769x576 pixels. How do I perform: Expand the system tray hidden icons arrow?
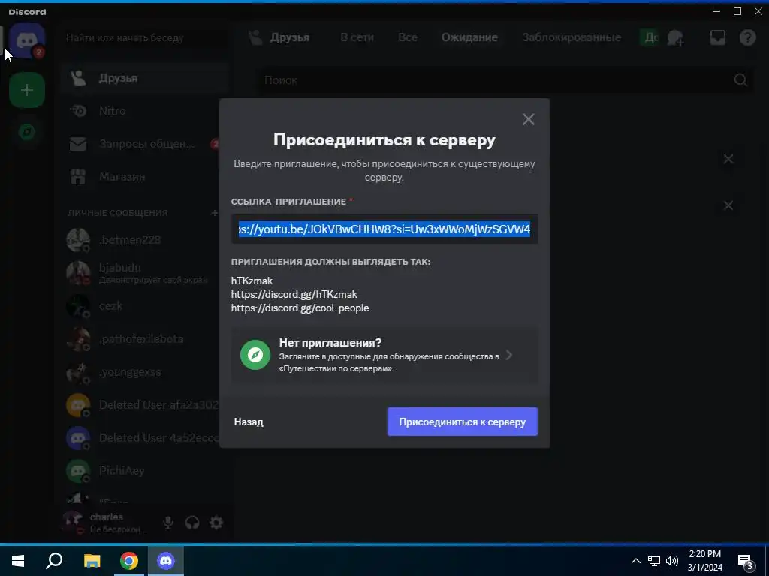tap(635, 561)
